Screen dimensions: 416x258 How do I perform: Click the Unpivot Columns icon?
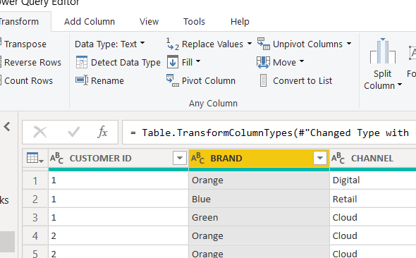click(264, 44)
